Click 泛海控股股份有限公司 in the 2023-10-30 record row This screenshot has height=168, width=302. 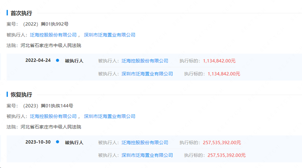point(145,142)
